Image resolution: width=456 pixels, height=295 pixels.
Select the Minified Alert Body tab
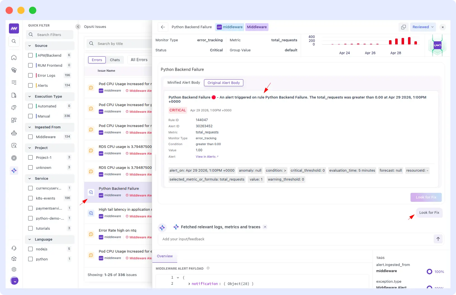pos(184,83)
